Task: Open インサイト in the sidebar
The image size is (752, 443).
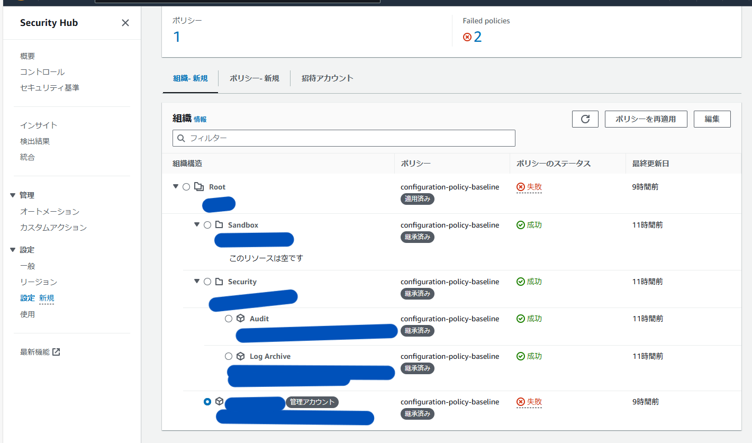Action: [39, 125]
